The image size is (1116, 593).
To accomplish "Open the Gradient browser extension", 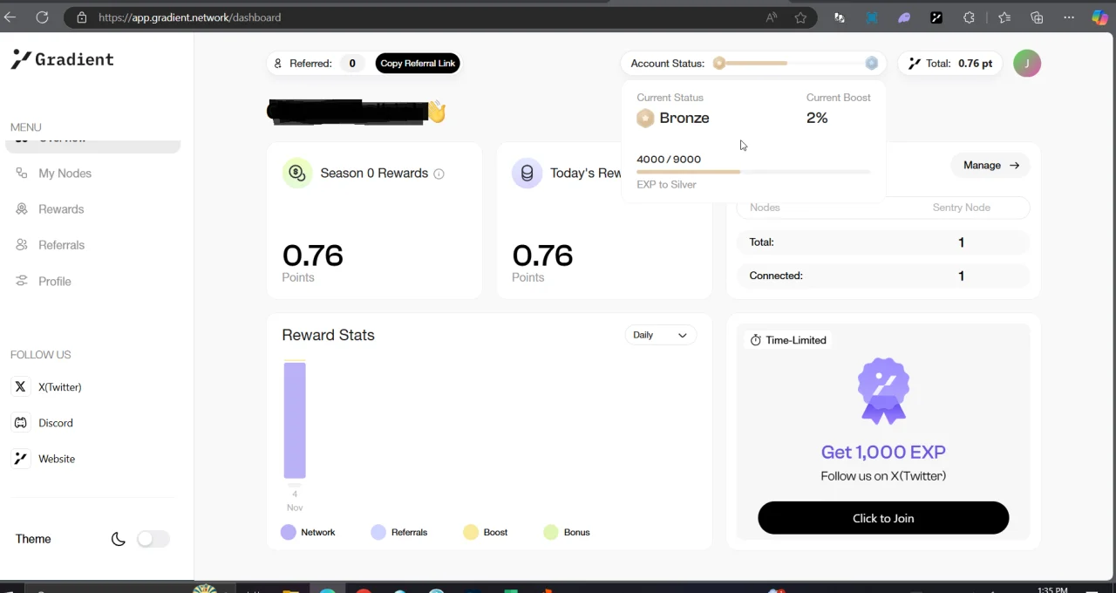I will tap(936, 17).
